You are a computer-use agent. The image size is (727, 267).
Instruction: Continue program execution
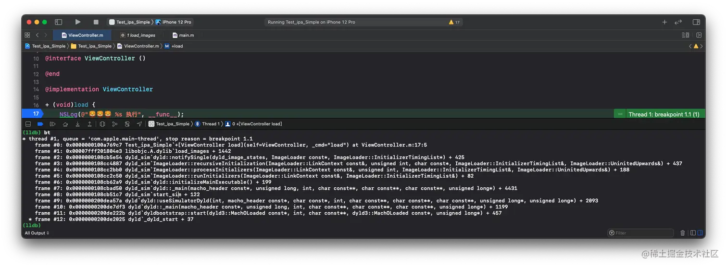[53, 124]
